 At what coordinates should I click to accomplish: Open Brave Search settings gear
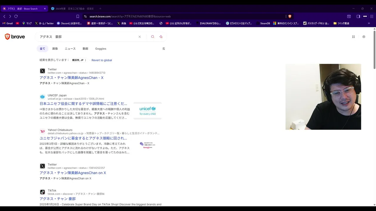pyautogui.click(x=364, y=37)
